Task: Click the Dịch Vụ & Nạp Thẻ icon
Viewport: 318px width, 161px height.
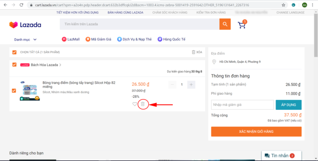Action: (x=119, y=39)
